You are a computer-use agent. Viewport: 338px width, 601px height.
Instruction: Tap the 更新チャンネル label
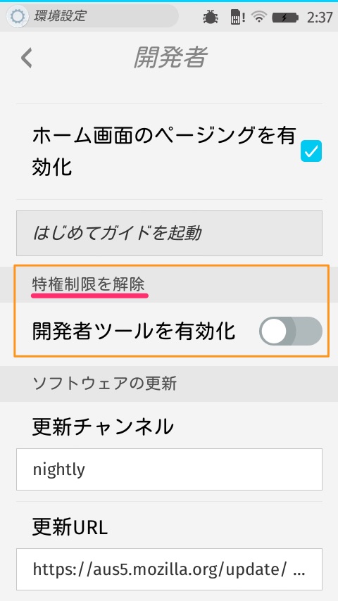[x=103, y=426]
